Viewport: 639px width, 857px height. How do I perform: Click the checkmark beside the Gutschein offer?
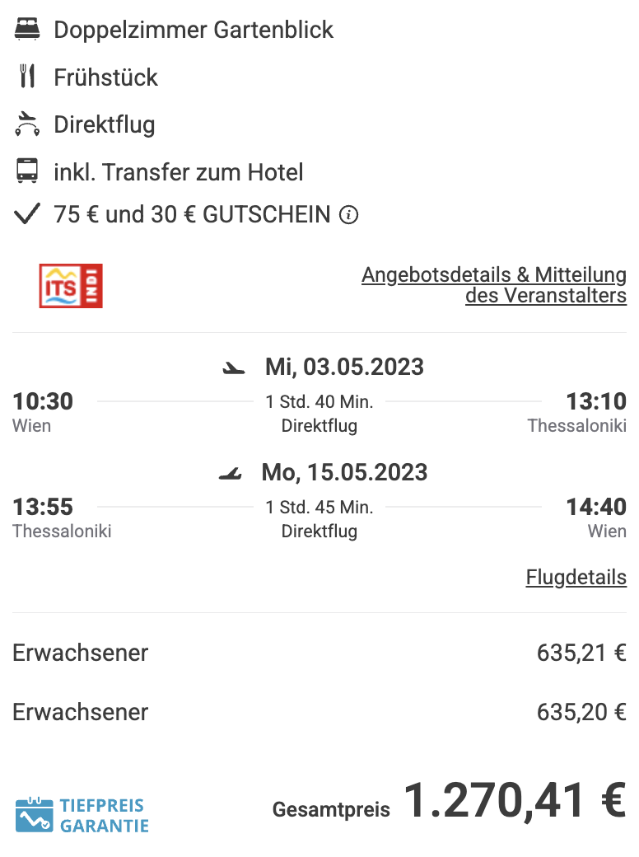click(26, 213)
